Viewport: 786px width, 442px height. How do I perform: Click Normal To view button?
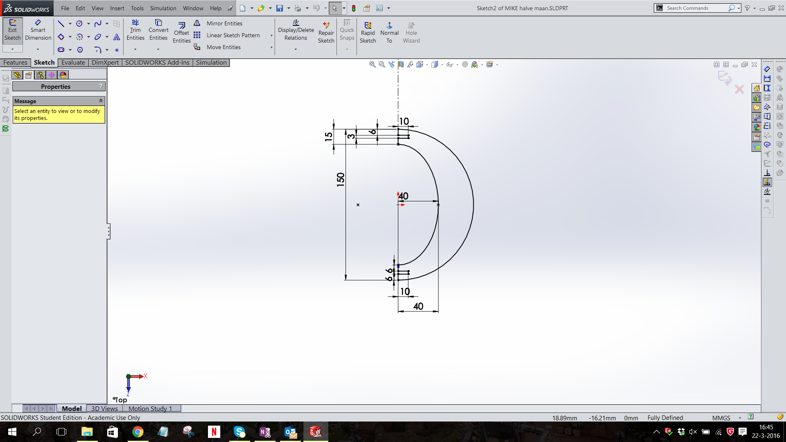(x=389, y=33)
